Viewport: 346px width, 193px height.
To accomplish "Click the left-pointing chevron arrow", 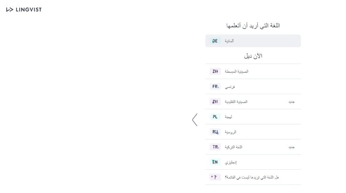I will click(195, 120).
